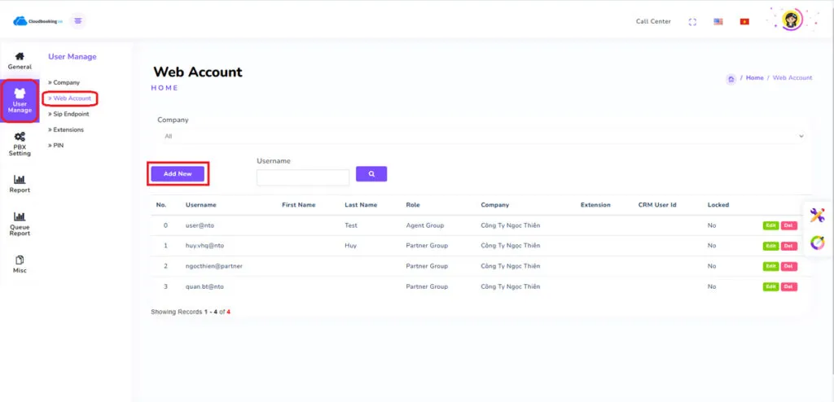Open the PBX Setting sidebar section

click(x=20, y=143)
